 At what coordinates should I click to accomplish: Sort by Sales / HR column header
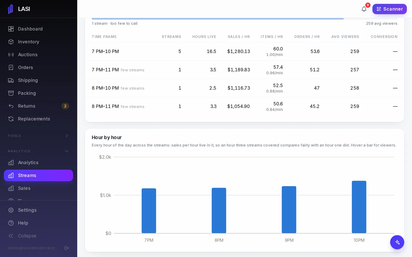239,37
